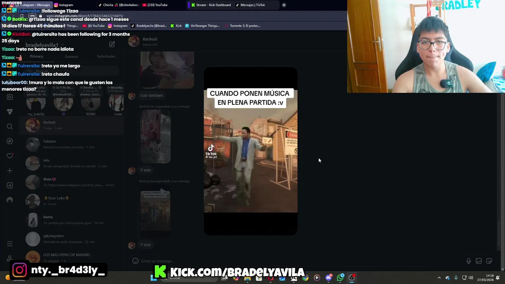Click the playing TikTok video overlay
Viewport: 505px width, 284px height.
coord(251,151)
